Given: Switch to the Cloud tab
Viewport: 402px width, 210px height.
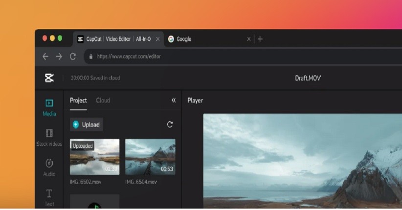Looking at the screenshot, I should coord(103,100).
